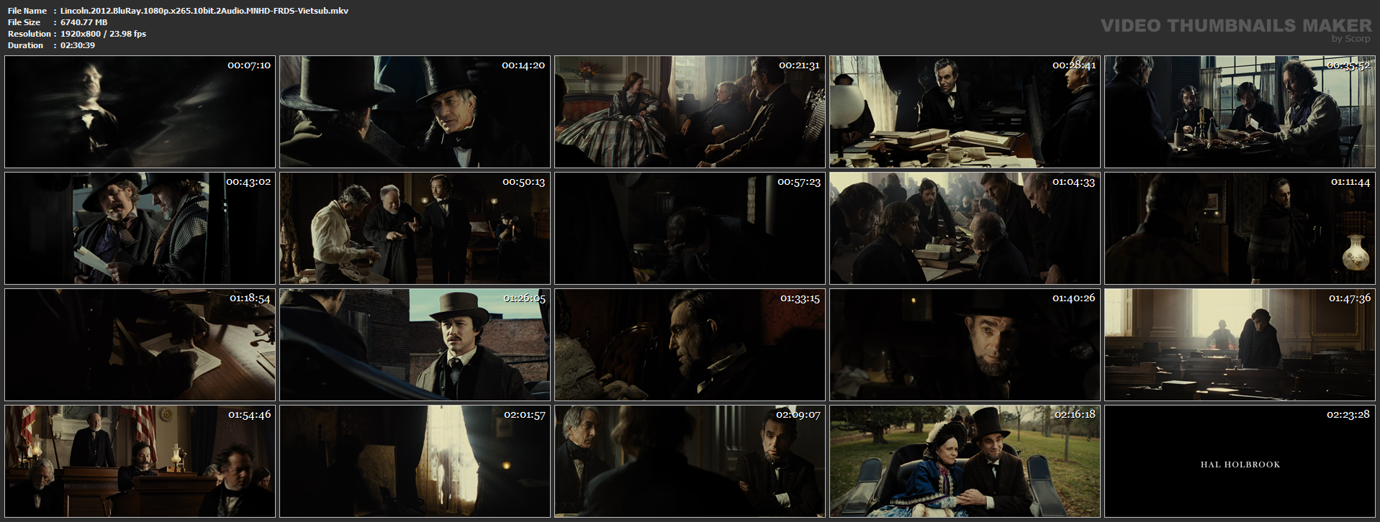Image resolution: width=1380 pixels, height=522 pixels.
Task: Click the thumbnail stamped 01:26:05
Action: 415,345
